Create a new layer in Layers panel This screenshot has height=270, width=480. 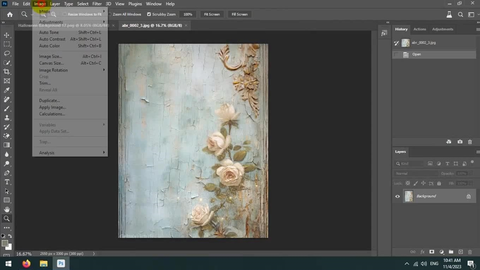click(x=460, y=252)
